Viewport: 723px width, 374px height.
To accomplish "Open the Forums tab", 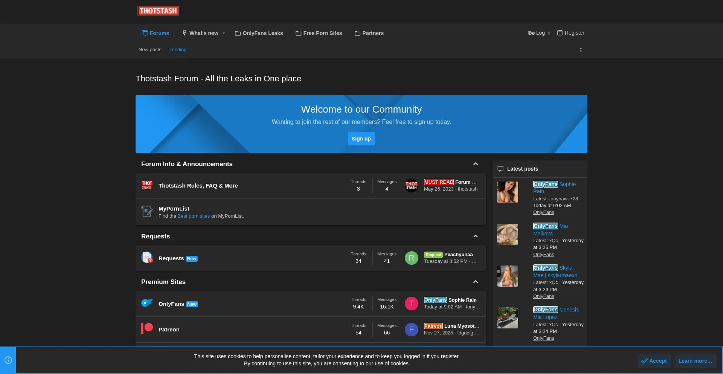I will (155, 33).
